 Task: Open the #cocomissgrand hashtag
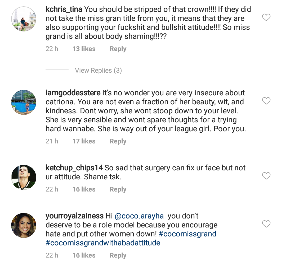(x=187, y=234)
